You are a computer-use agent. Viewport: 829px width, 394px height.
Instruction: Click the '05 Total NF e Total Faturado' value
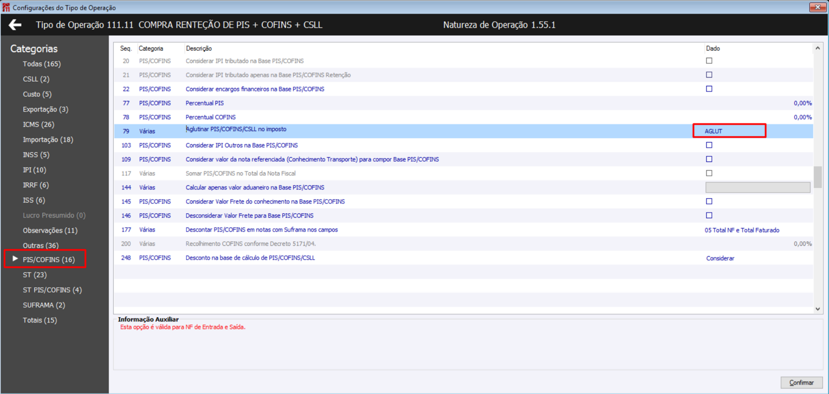coord(742,230)
